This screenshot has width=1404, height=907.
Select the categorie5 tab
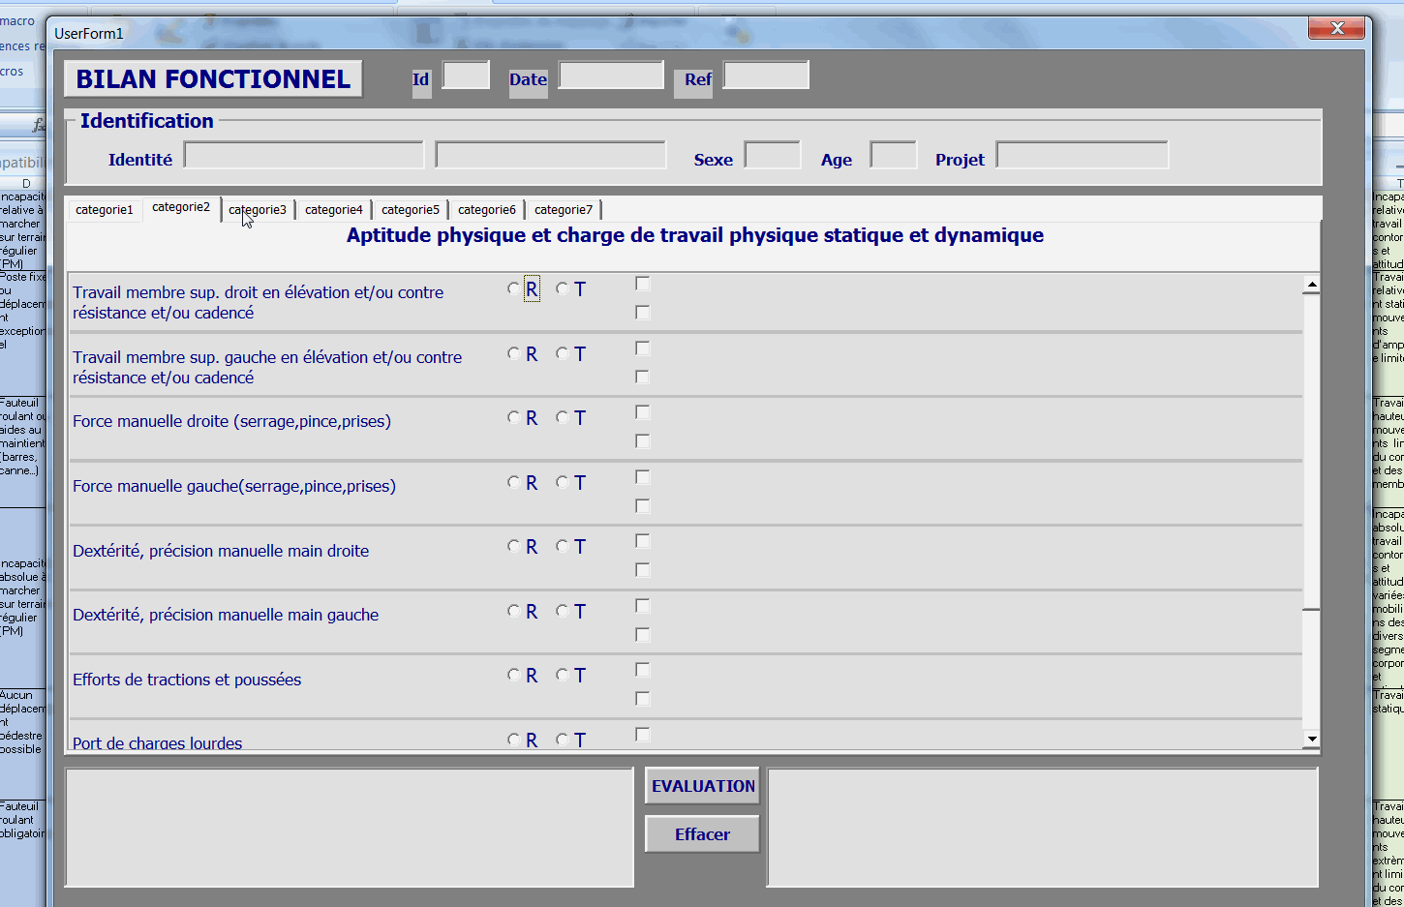coord(411,210)
